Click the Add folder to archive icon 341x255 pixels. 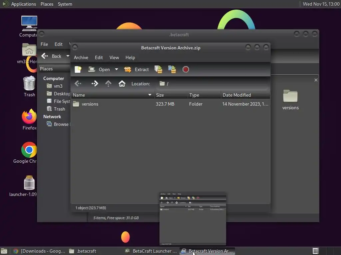click(x=172, y=69)
